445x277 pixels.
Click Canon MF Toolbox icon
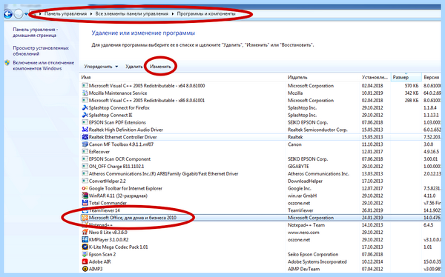click(85, 144)
